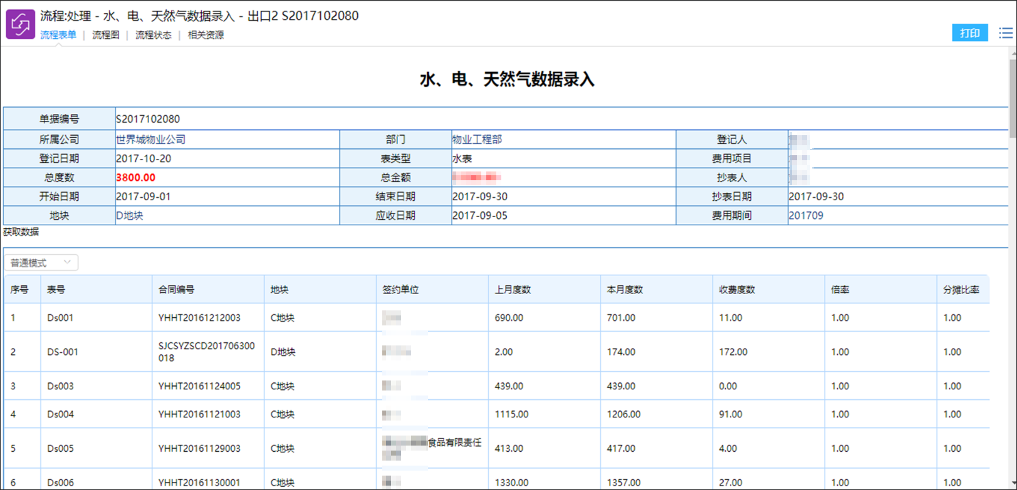This screenshot has width=1017, height=490.
Task: Switch to the 流程图 tab
Action: point(106,35)
